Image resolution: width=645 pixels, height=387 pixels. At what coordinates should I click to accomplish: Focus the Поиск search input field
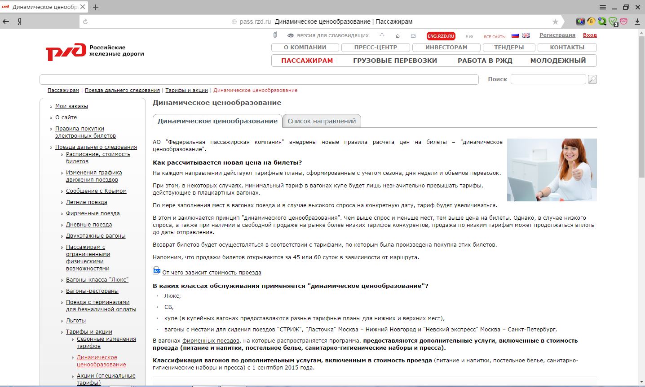[548, 79]
